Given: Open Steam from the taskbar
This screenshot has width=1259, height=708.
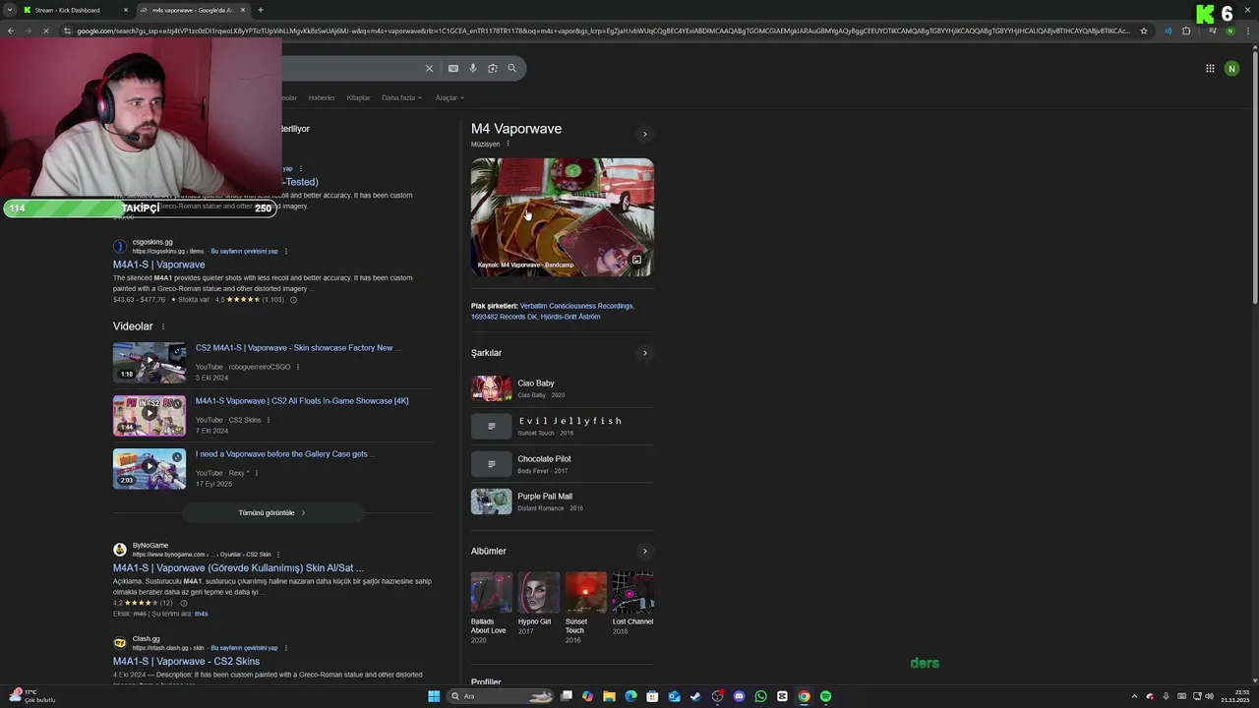Looking at the screenshot, I should 695,696.
